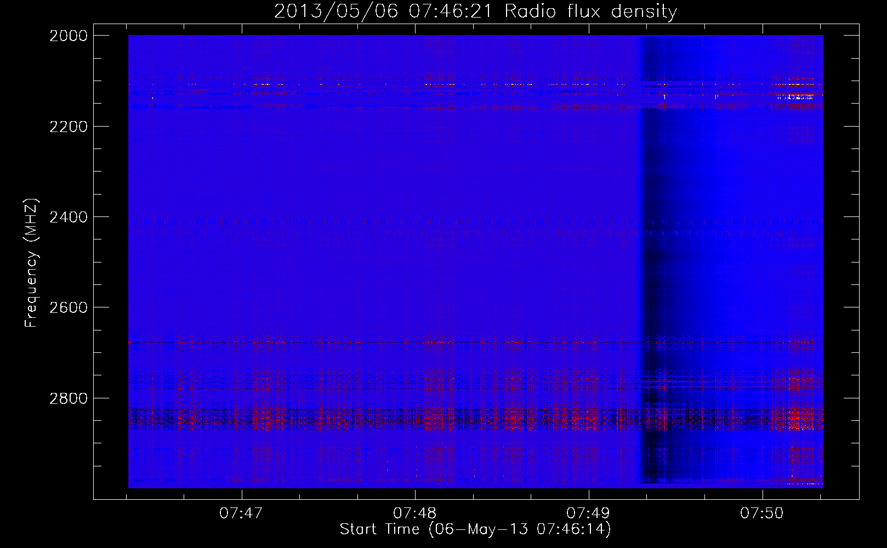Click the 07:49 time tick label
Viewport: 887px width, 548px height.
tap(588, 513)
